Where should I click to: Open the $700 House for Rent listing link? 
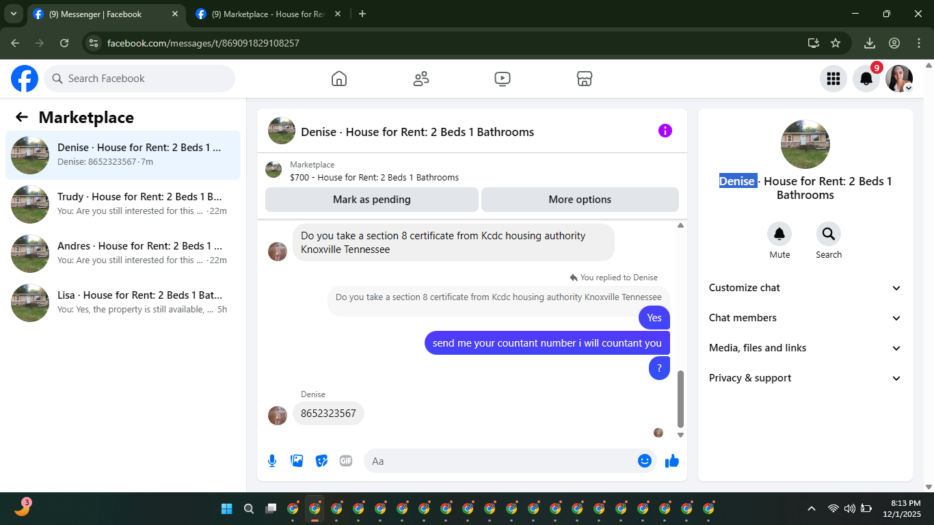tap(374, 177)
